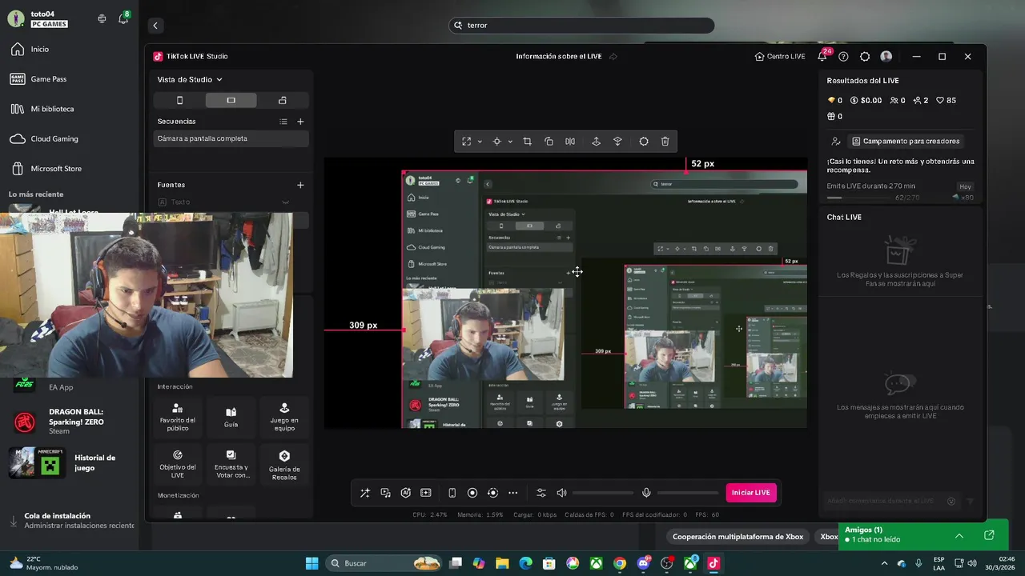Open Juego en equipo interaction
The image size is (1025, 576).
tap(284, 417)
